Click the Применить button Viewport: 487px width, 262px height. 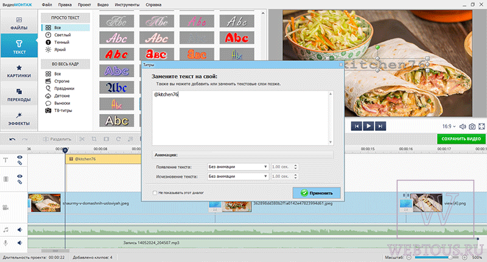click(x=317, y=193)
